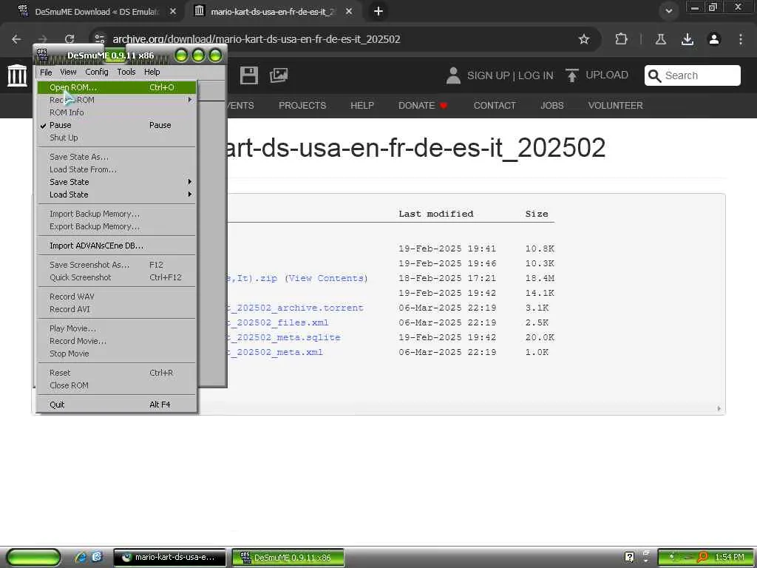
Task: Open the File menu in DeSmuME
Action: (x=46, y=72)
